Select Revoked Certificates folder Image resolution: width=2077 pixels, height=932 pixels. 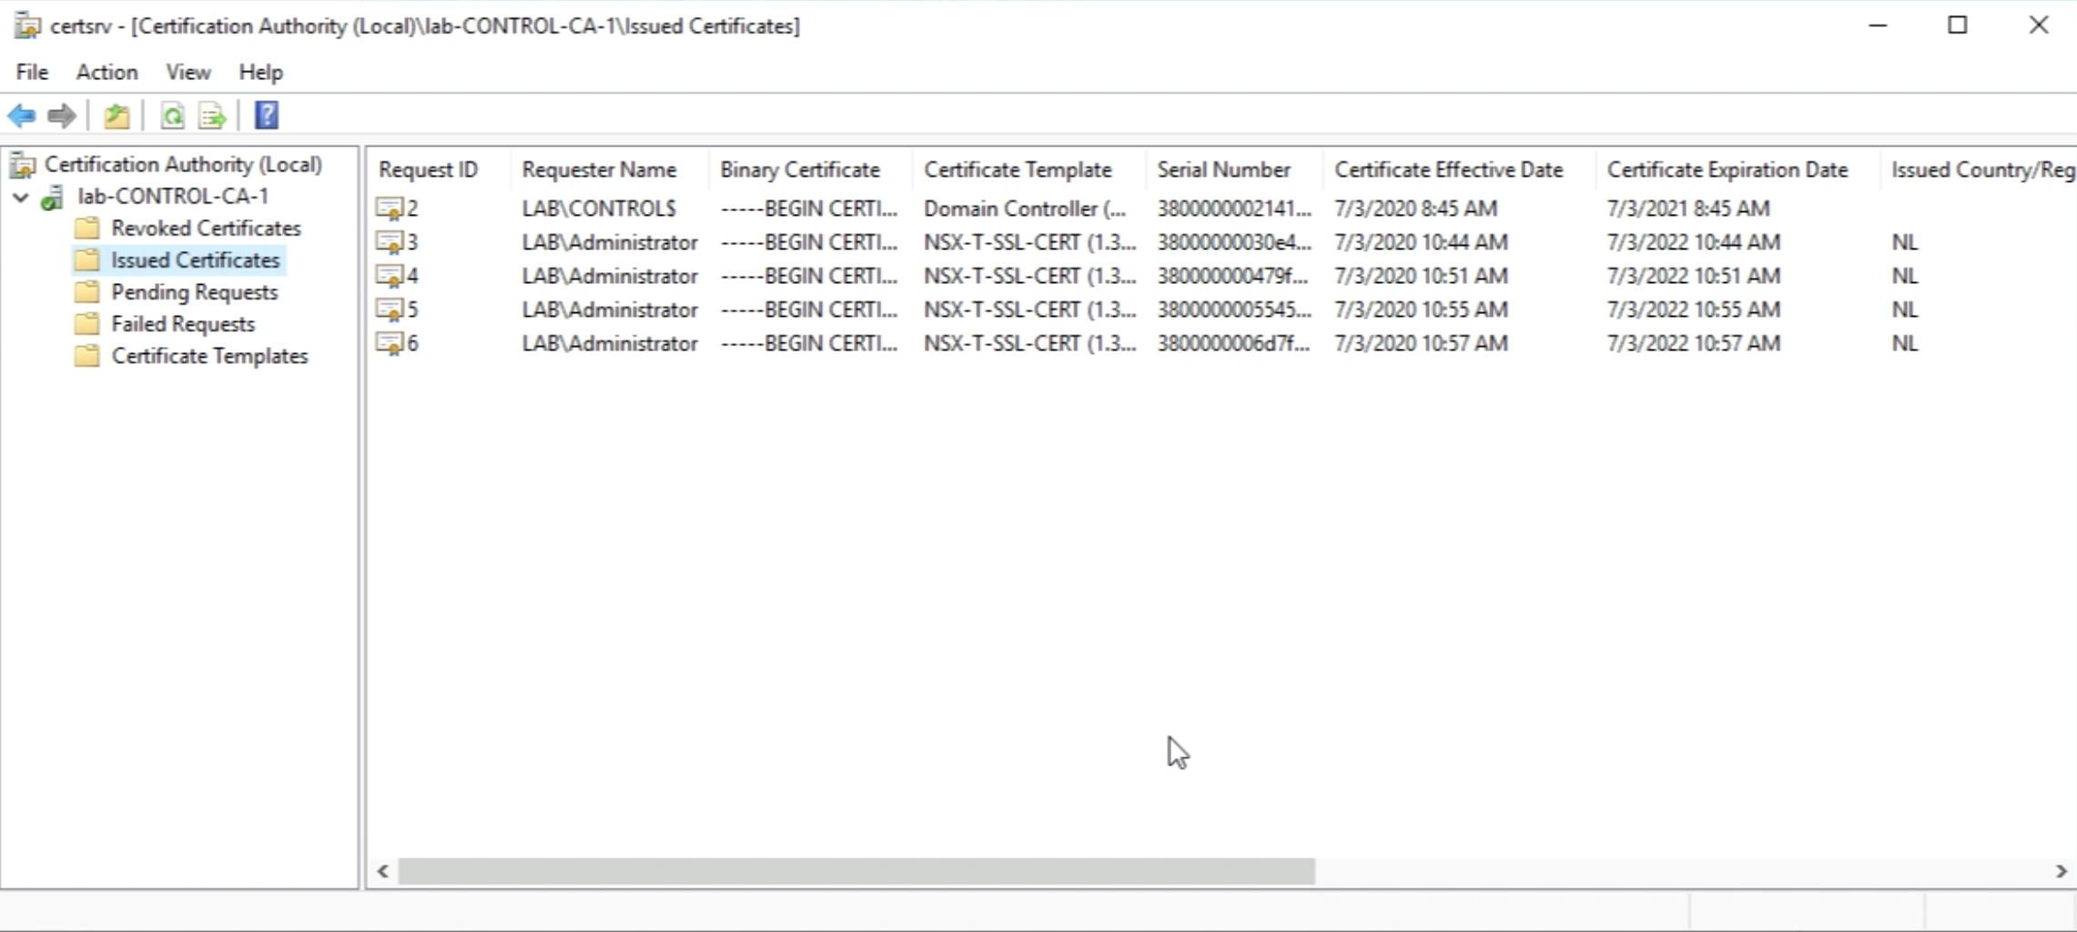pos(206,228)
